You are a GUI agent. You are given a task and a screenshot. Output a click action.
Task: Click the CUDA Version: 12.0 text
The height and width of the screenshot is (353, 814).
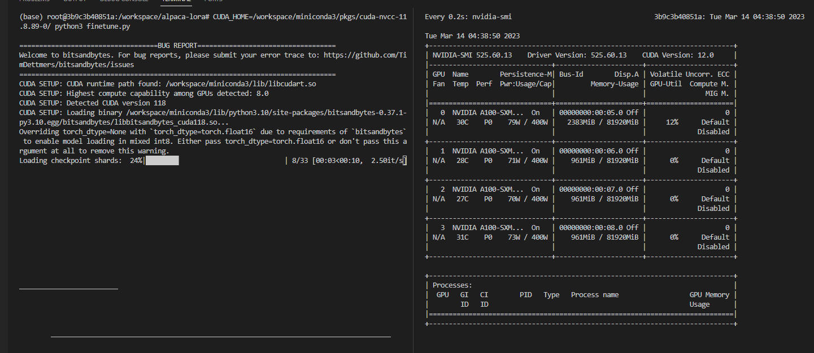678,55
